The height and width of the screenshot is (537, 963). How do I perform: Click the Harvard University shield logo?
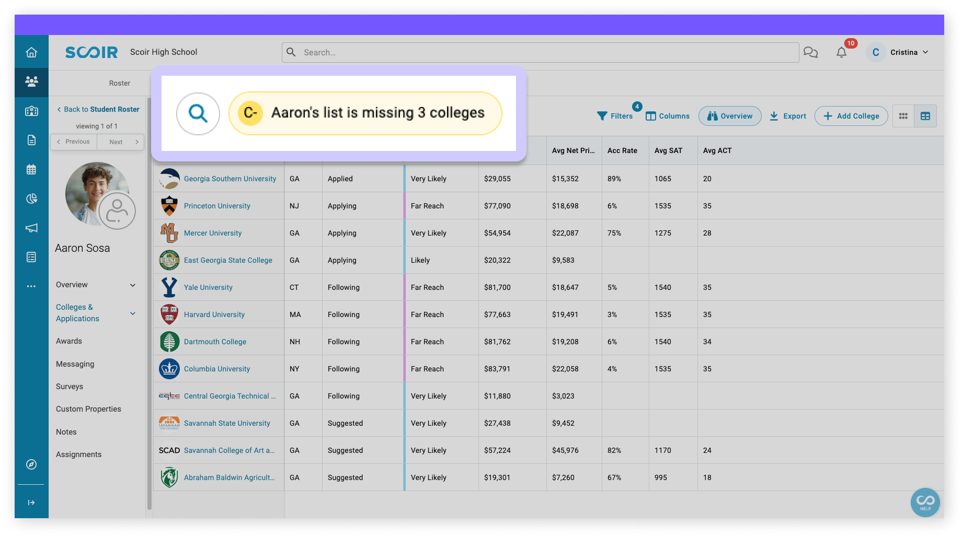click(x=169, y=314)
